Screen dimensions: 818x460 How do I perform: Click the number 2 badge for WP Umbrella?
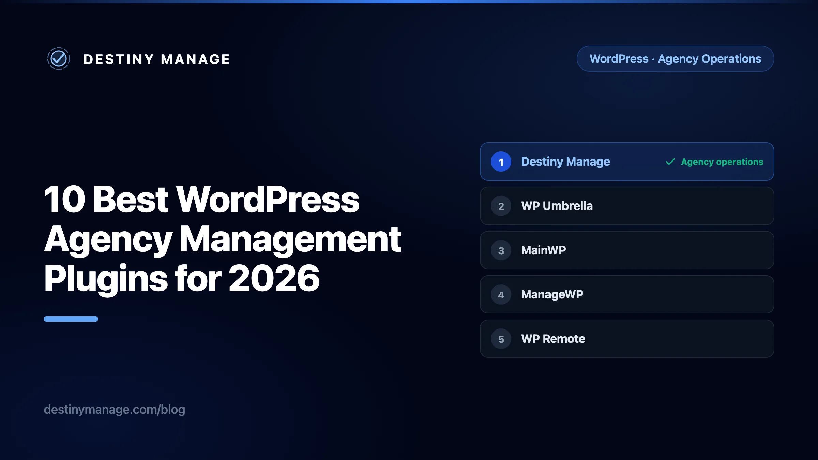click(501, 206)
